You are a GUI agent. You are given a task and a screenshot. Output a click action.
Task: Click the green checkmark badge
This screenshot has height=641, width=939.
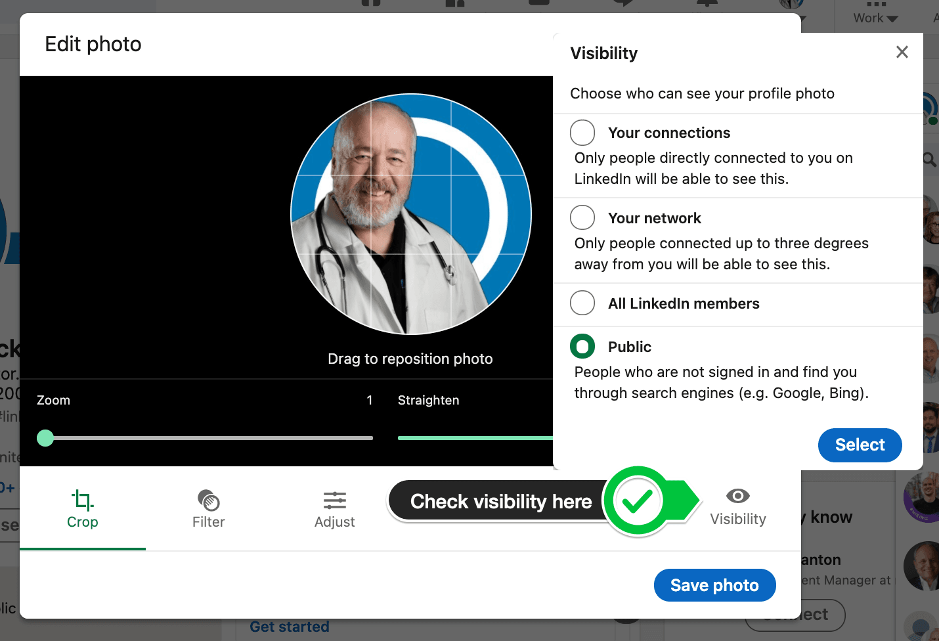[637, 502]
